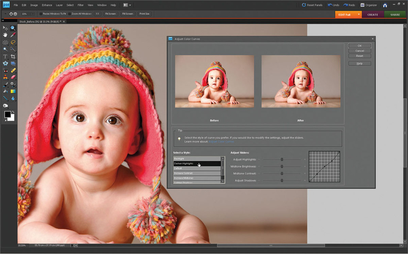Open the zoom percentage dropdown arrow
The image size is (408, 254).
pyautogui.click(x=33, y=14)
